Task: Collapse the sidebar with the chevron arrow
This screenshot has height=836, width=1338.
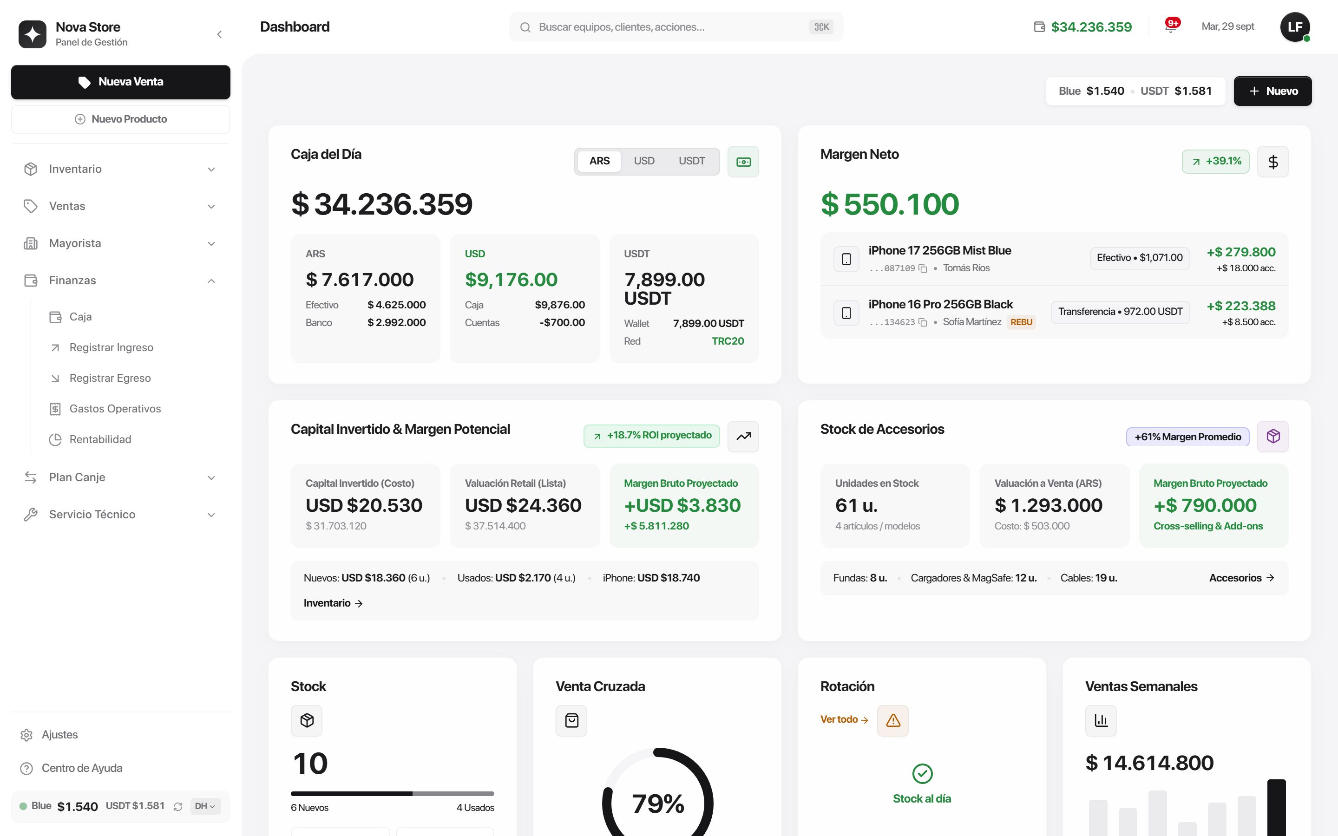Action: tap(219, 34)
